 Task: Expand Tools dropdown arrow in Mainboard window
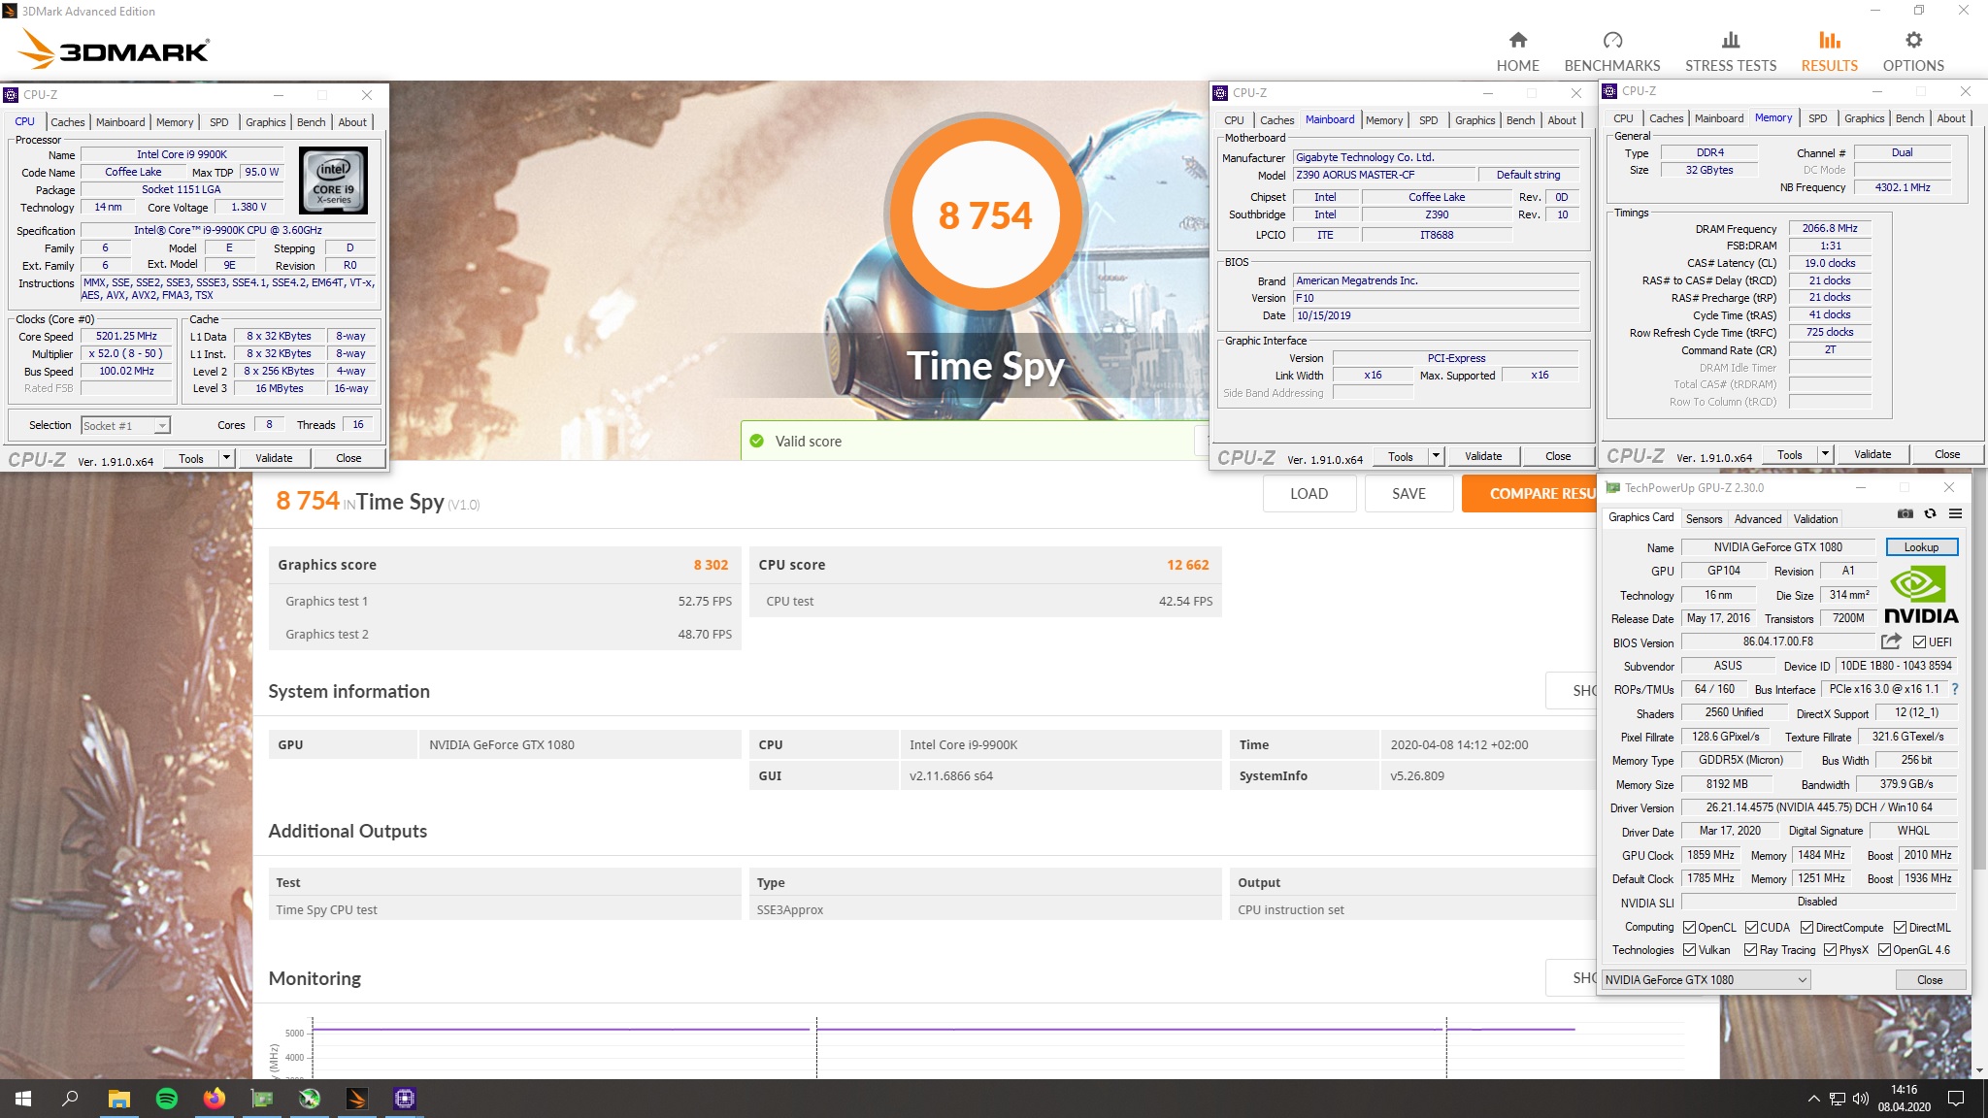tap(1436, 455)
